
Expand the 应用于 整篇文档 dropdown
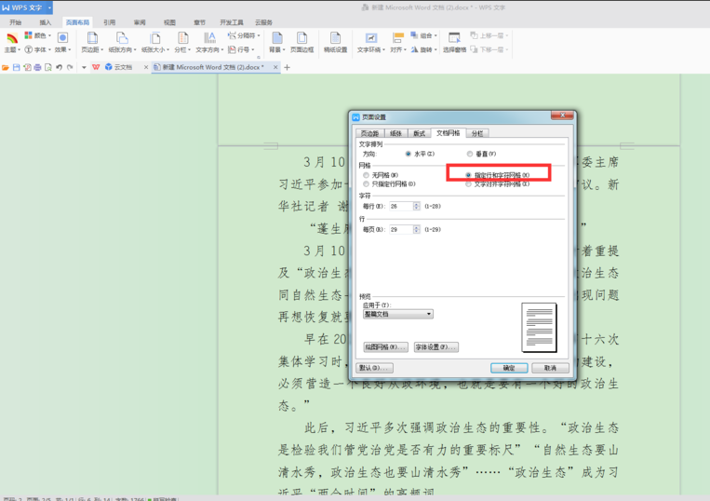(x=397, y=315)
